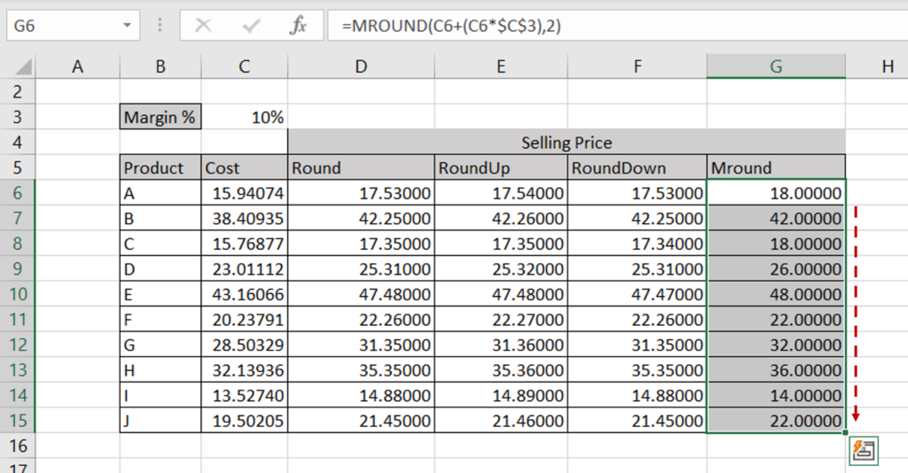Select Mround cell 14.00000

pyautogui.click(x=776, y=395)
